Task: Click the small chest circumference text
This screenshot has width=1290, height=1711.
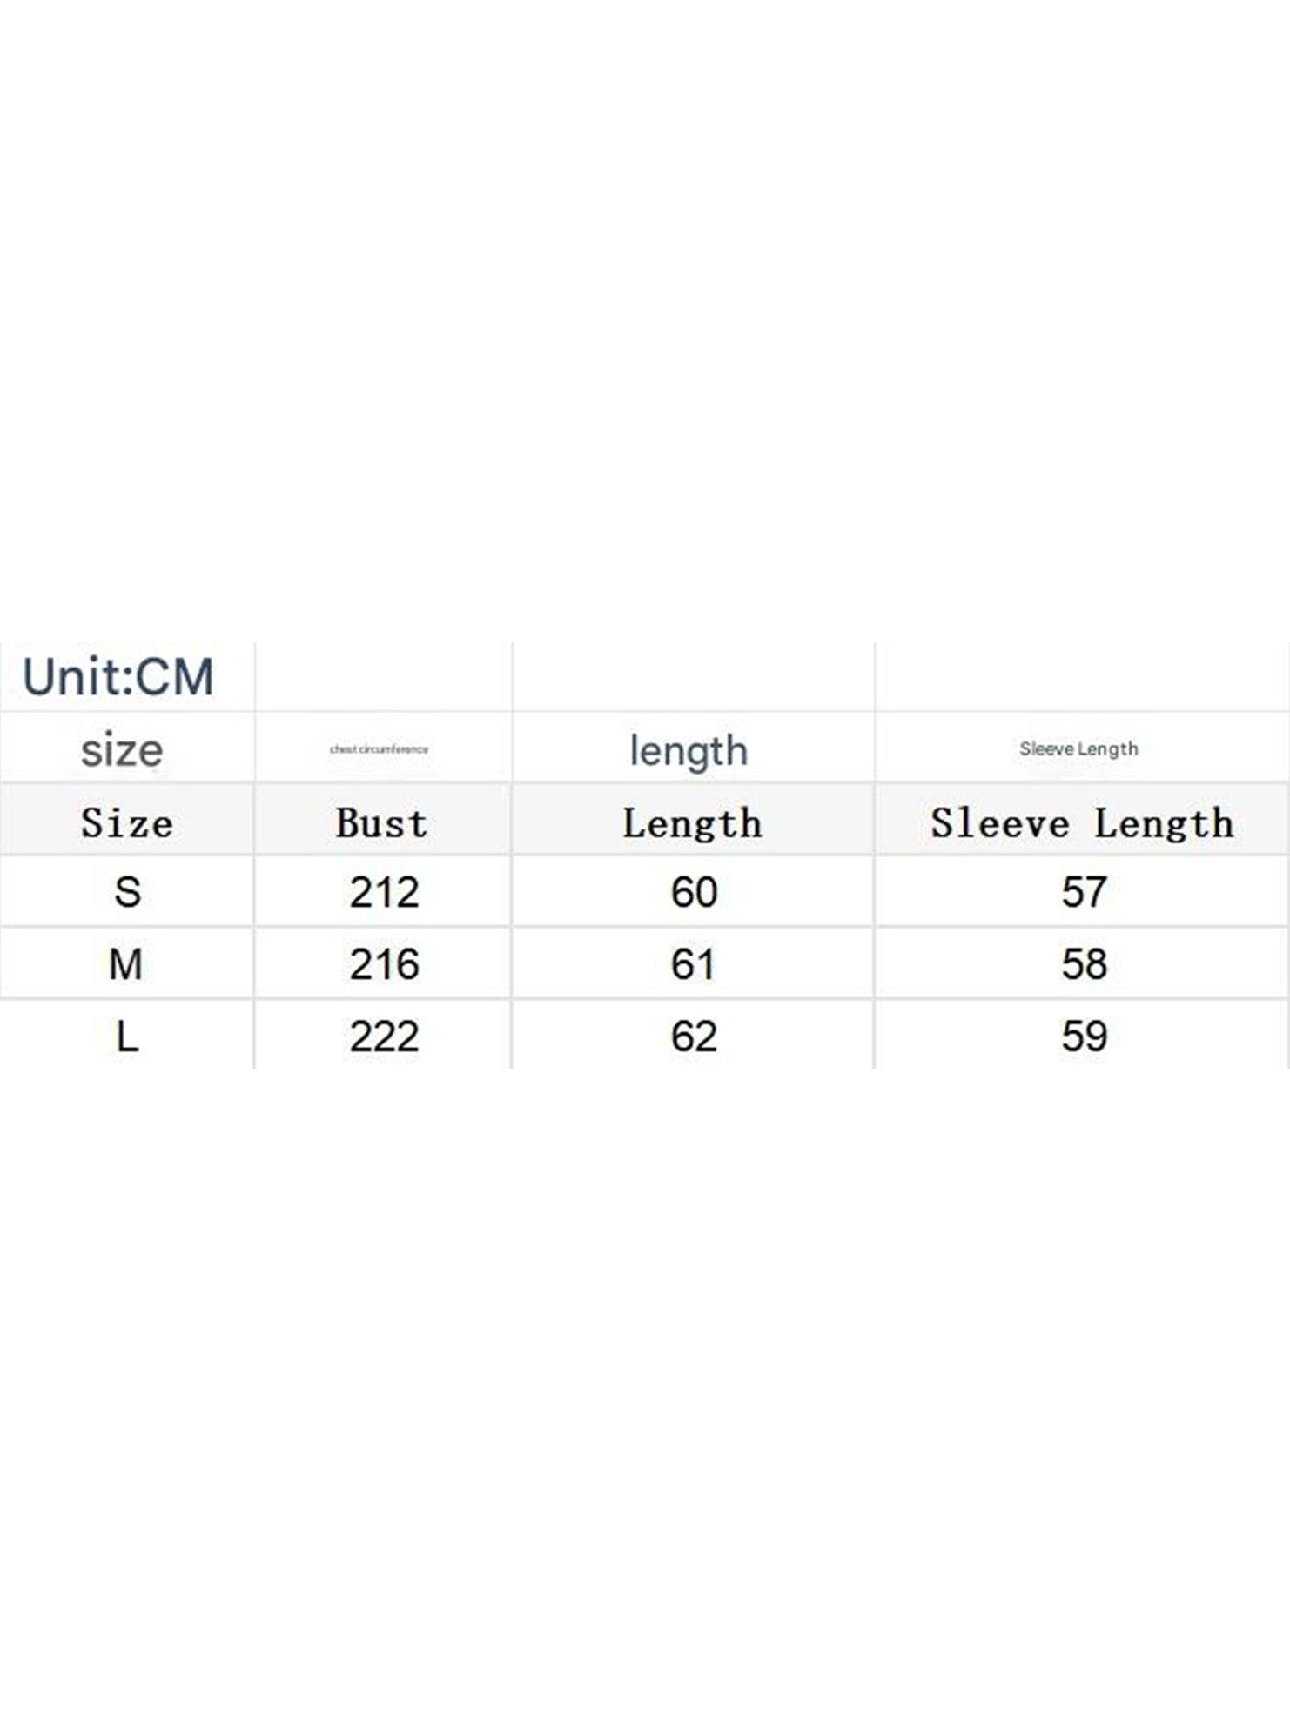Action: (x=379, y=748)
